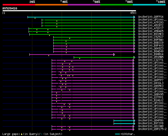This screenshot has height=136, width=168.
Task: Open the UniRef100_A5CBT2 hit label
Action: pos(151,25)
